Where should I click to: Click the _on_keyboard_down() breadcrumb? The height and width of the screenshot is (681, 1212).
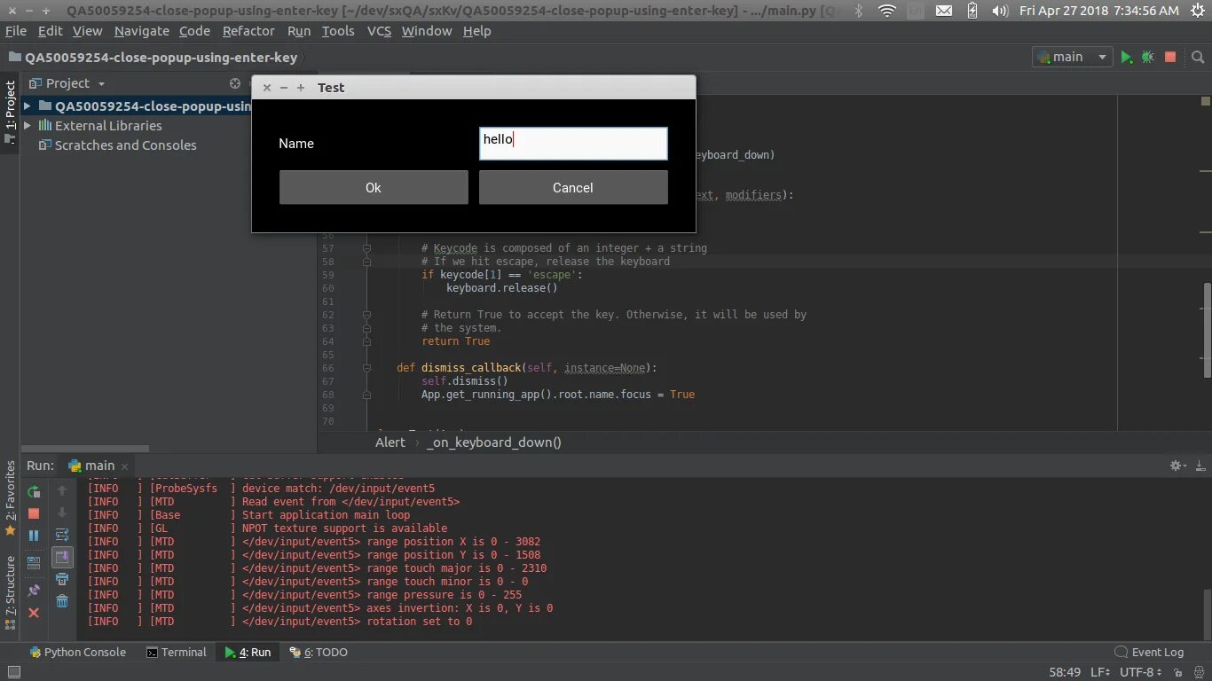pyautogui.click(x=494, y=442)
